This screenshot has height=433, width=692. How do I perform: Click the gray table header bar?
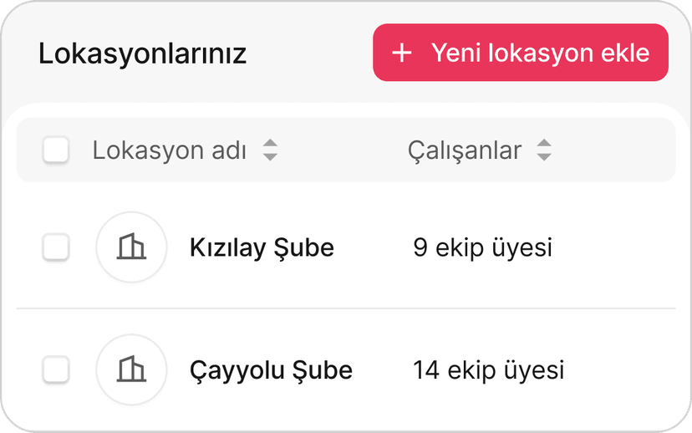[618, 150]
